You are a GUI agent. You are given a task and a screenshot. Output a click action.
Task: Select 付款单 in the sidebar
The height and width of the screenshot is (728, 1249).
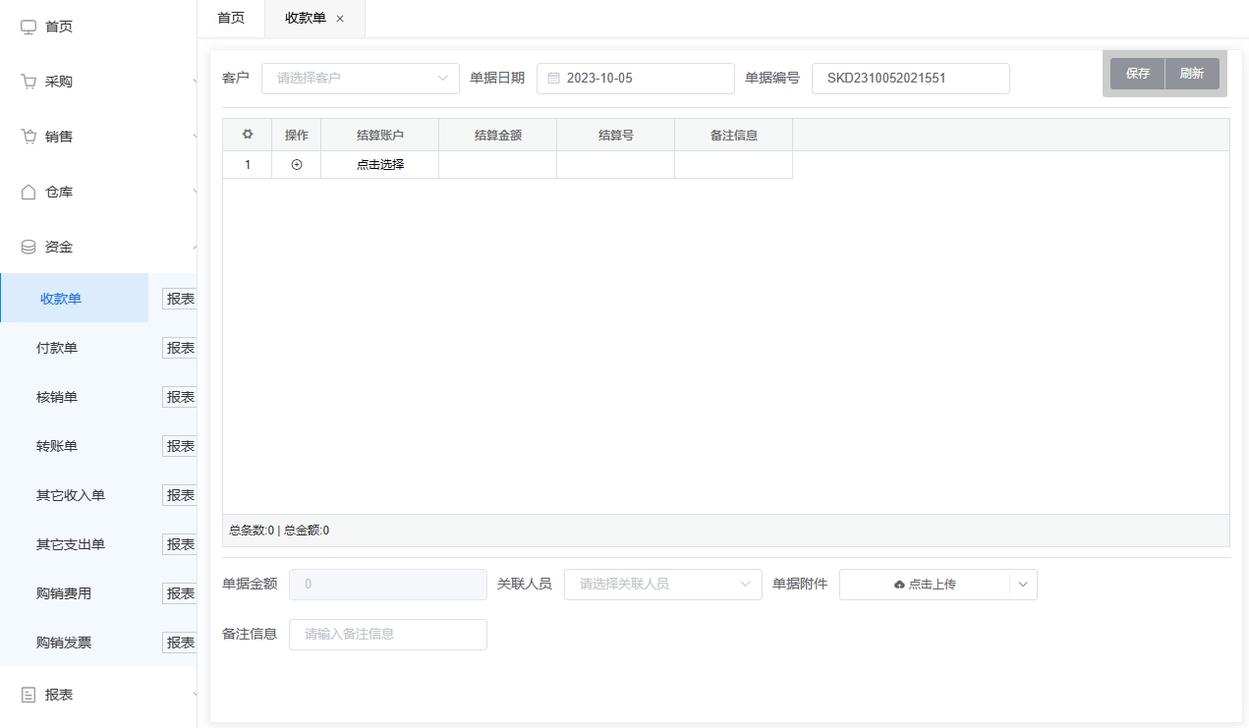[x=57, y=348]
